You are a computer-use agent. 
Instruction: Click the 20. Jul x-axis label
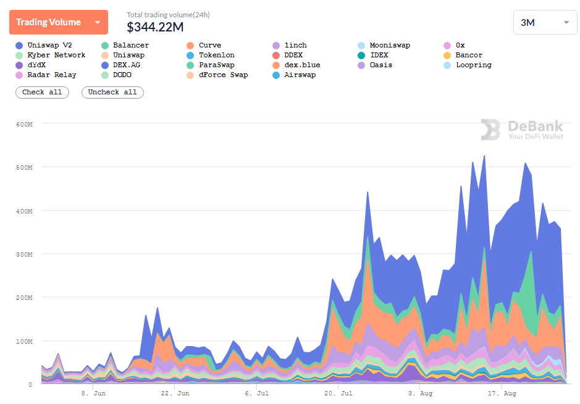[338, 394]
